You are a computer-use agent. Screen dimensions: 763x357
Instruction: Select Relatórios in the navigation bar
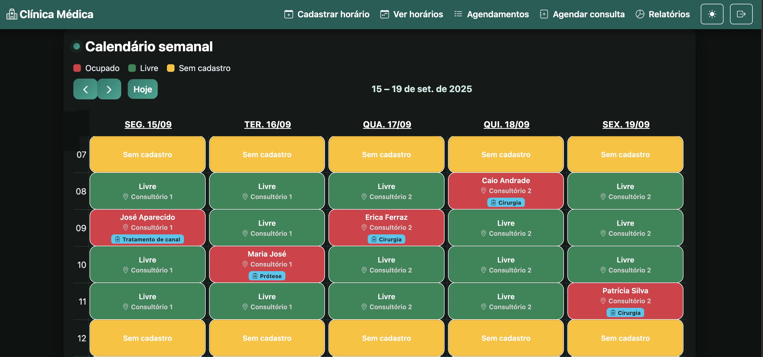[x=669, y=14]
